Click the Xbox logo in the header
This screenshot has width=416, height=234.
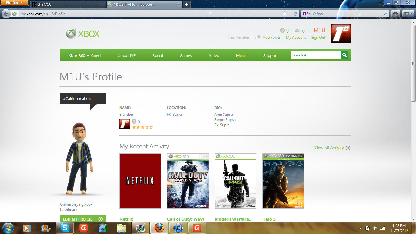coord(83,34)
